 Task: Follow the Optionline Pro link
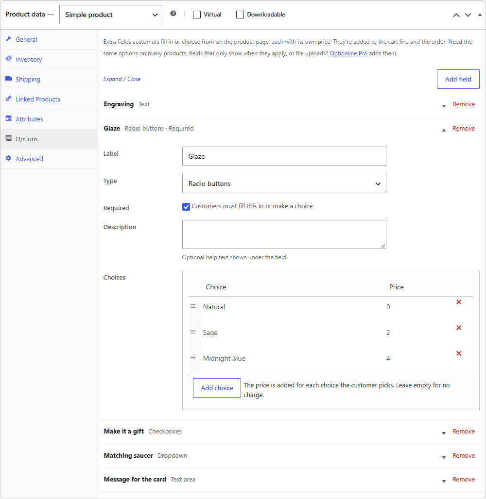click(x=348, y=53)
